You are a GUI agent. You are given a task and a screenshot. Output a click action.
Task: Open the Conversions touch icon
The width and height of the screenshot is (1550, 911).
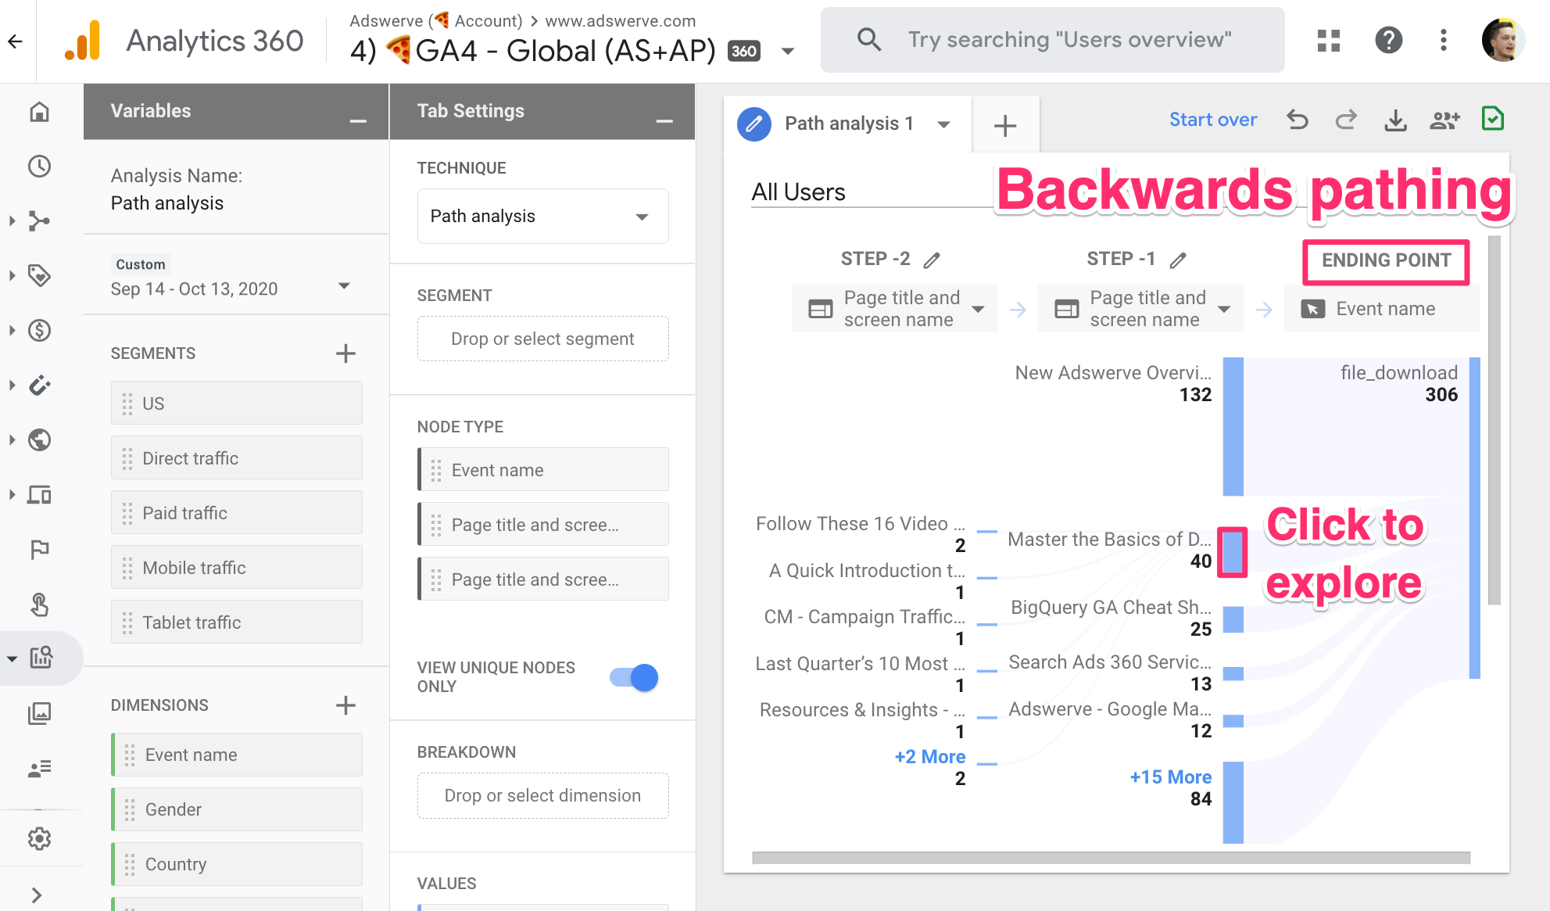pyautogui.click(x=40, y=604)
